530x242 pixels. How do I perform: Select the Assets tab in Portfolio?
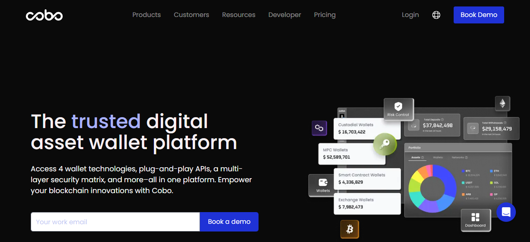tap(416, 158)
